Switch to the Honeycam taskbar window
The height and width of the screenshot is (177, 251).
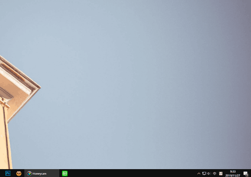click(x=42, y=173)
